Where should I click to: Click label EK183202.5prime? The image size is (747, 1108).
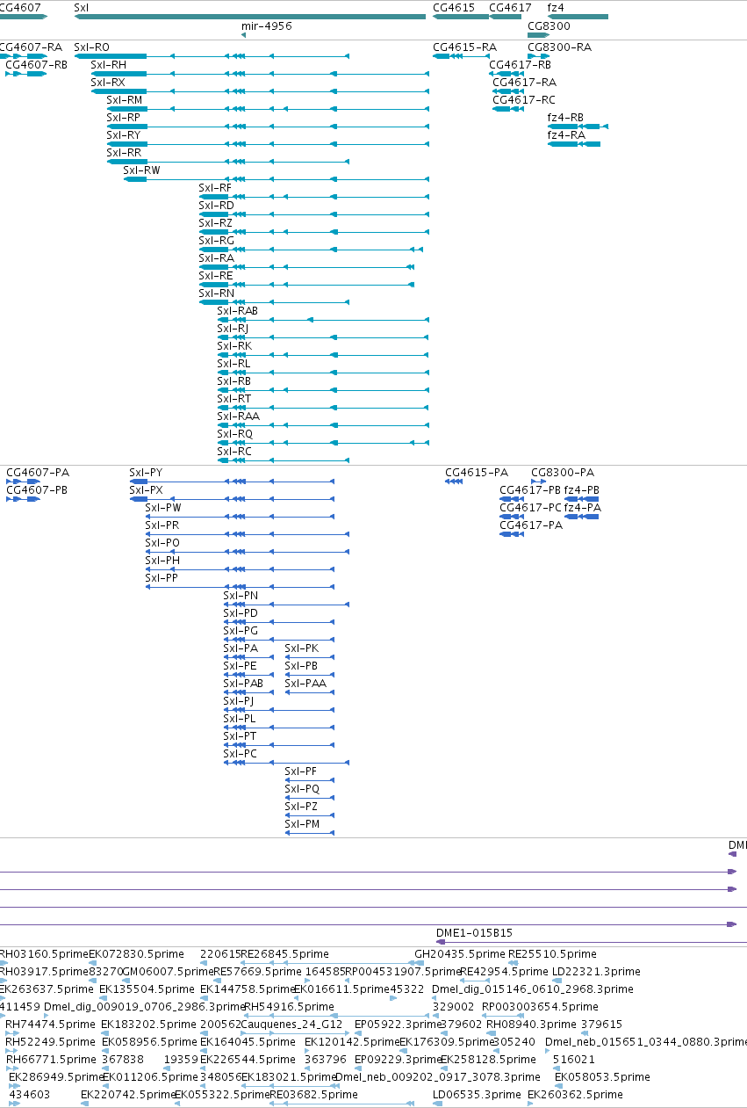(x=148, y=1025)
